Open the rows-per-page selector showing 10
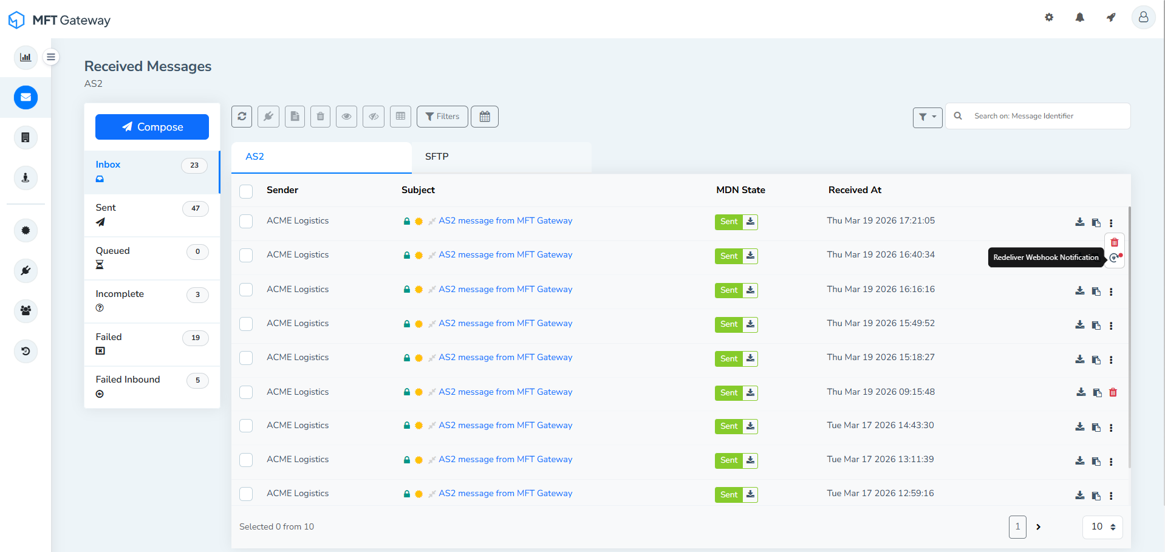The image size is (1165, 552). point(1102,526)
